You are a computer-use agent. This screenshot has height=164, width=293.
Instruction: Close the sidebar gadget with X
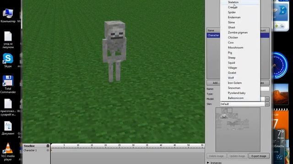pos(283,12)
